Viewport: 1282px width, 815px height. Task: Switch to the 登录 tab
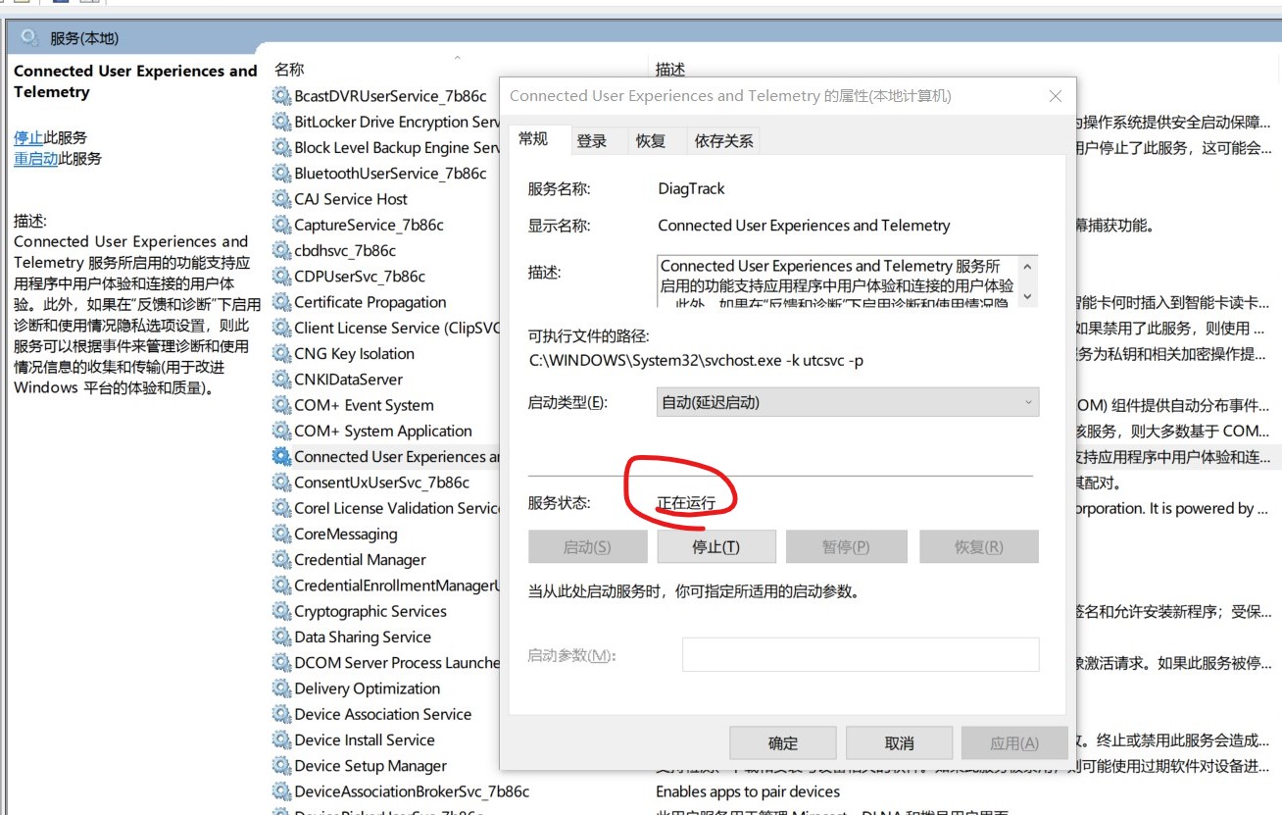pos(591,141)
